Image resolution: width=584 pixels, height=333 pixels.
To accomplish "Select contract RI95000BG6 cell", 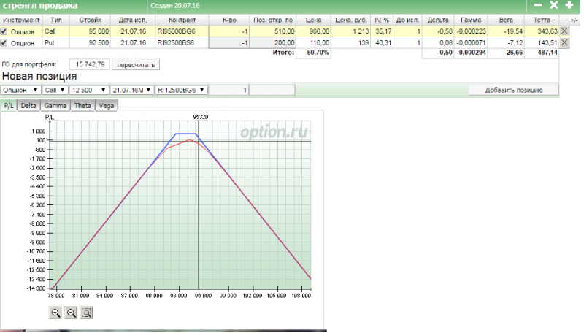I will 182,31.
